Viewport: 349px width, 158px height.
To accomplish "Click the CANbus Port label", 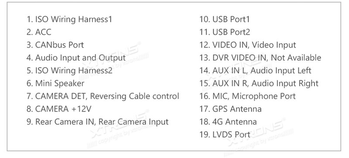I will [55, 45].
